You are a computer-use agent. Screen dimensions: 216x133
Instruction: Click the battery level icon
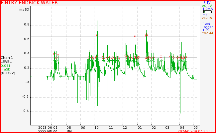pos(207,12)
